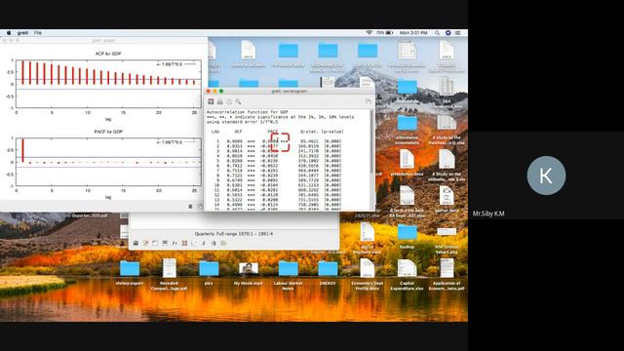Select the ADF Critical Values.png file
624x351 pixels.
click(447, 232)
